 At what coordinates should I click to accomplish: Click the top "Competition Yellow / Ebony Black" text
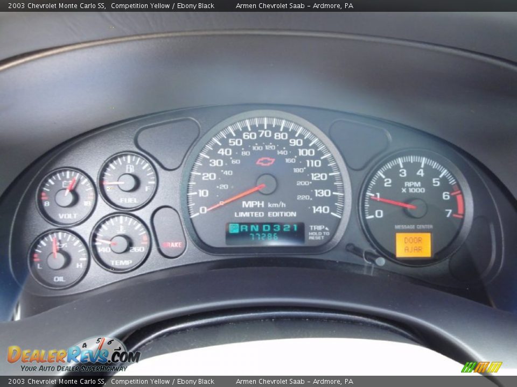162,6
